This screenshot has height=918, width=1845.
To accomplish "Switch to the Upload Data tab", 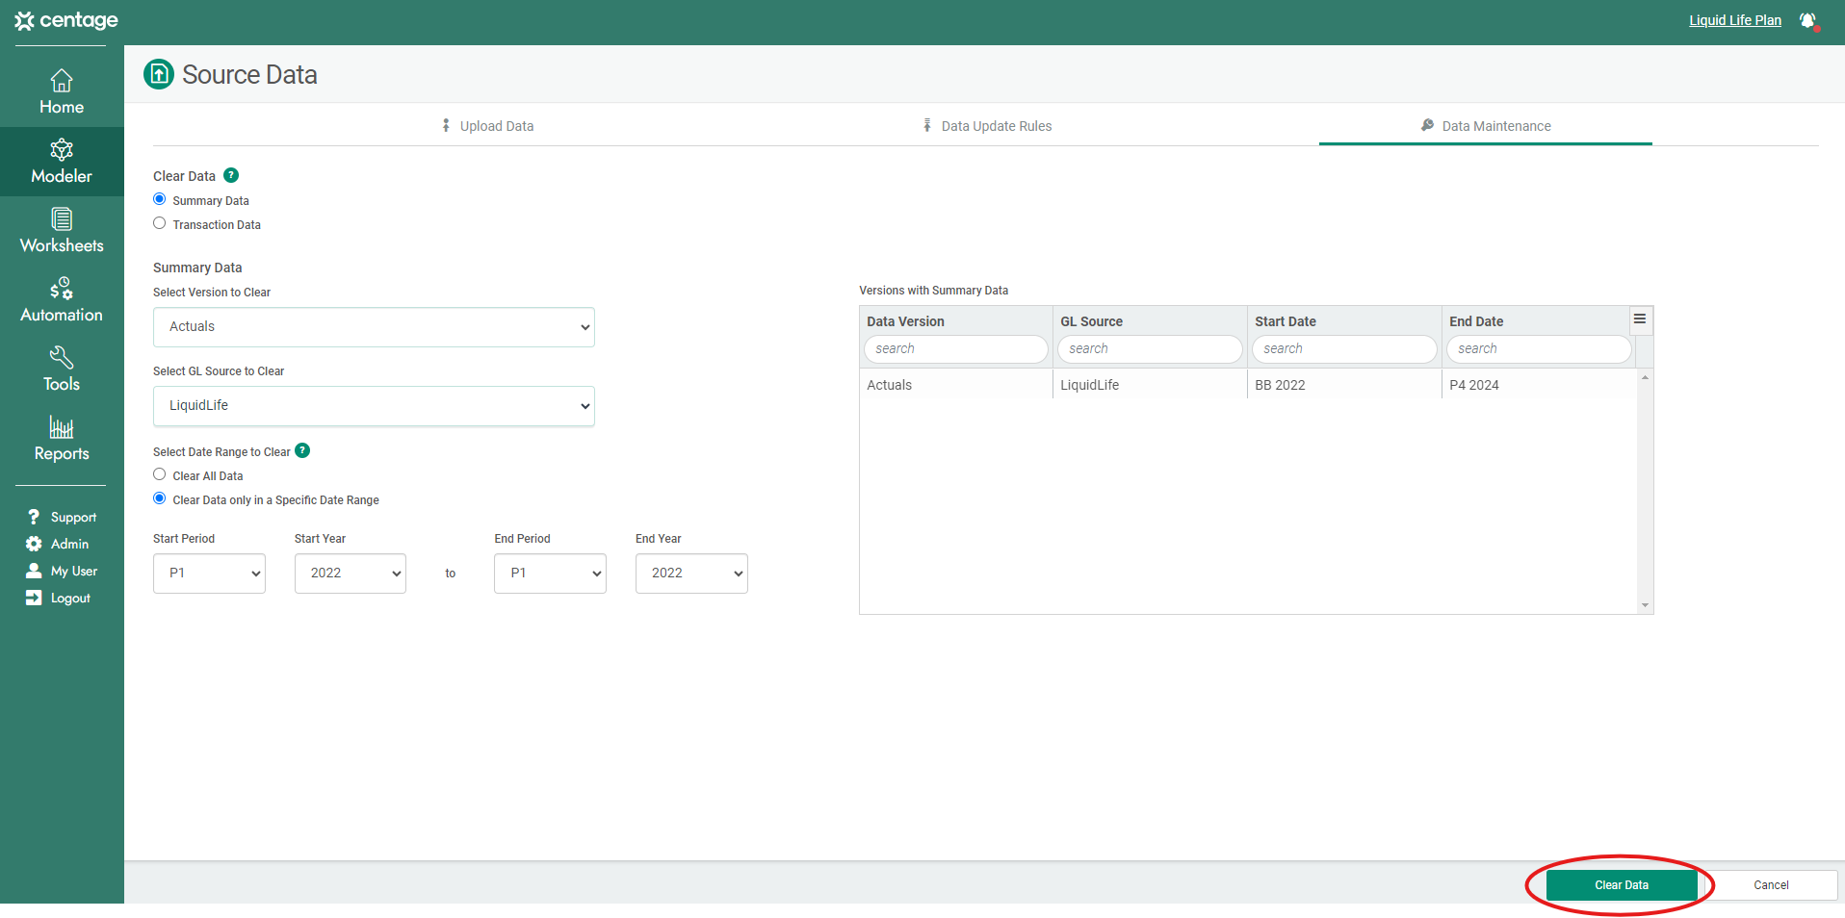I will pyautogui.click(x=487, y=126).
